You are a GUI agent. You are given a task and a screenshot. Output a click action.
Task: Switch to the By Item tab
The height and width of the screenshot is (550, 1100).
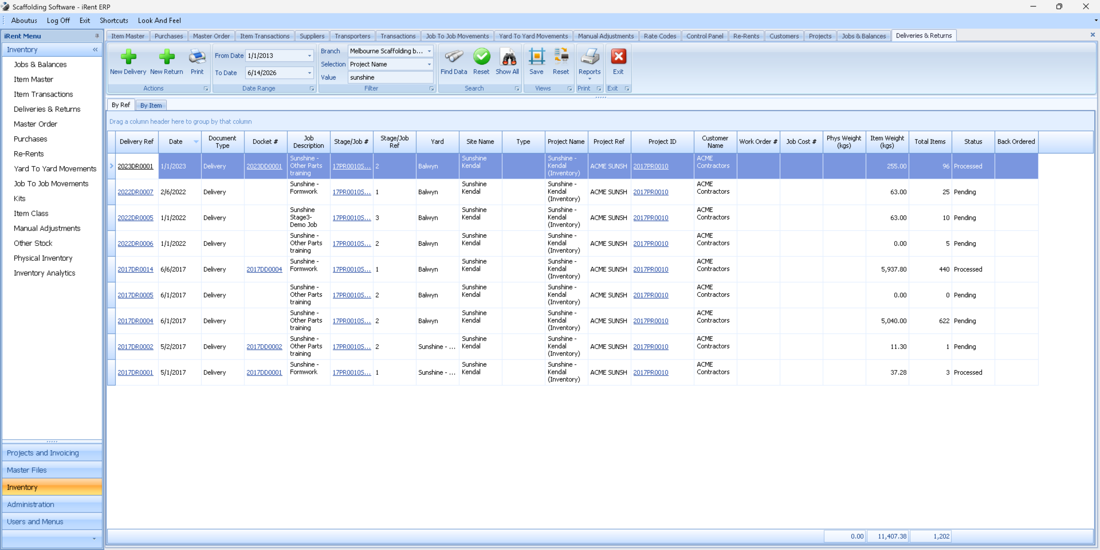[x=151, y=105]
